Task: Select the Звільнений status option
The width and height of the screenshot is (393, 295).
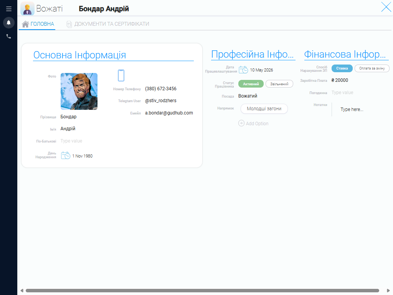Action: (x=279, y=84)
